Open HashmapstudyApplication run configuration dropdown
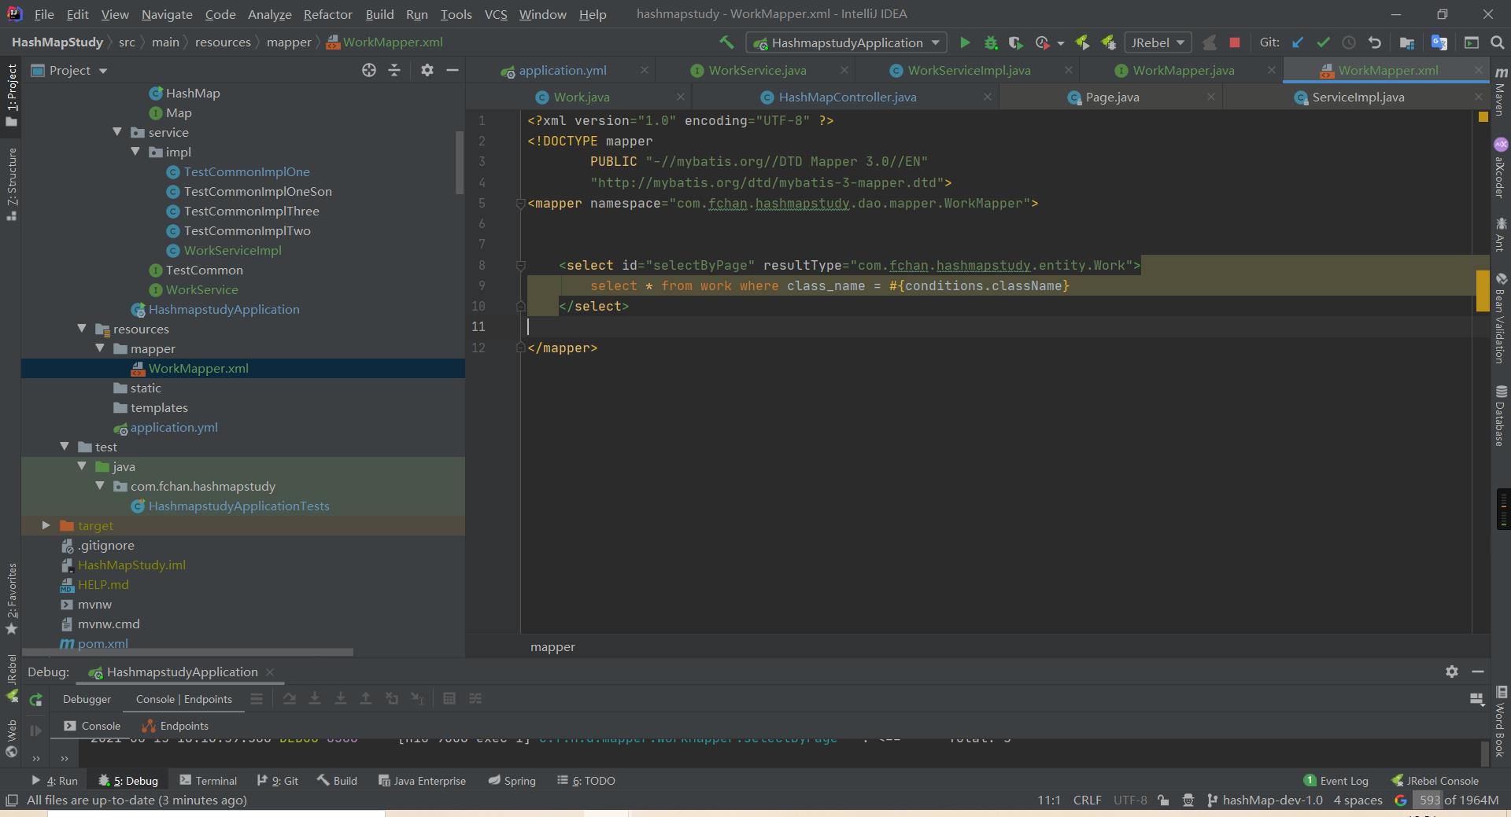Screen dimensions: 1511x817 847,42
